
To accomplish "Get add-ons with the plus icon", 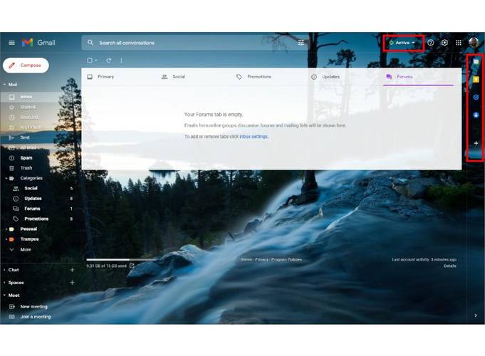I will coord(476,143).
